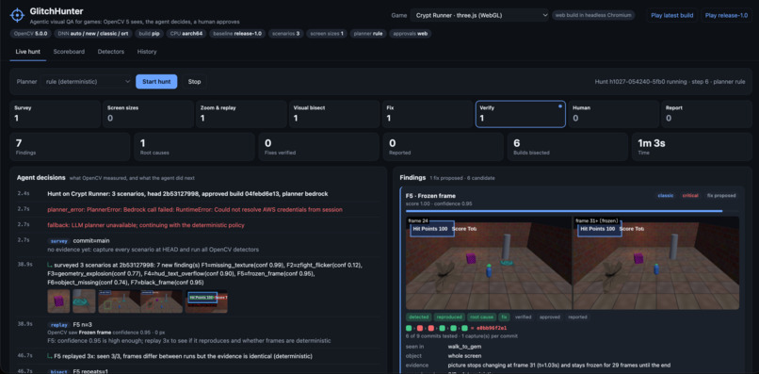Click the reported status chip
Image resolution: width=759 pixels, height=374 pixels.
(577, 317)
